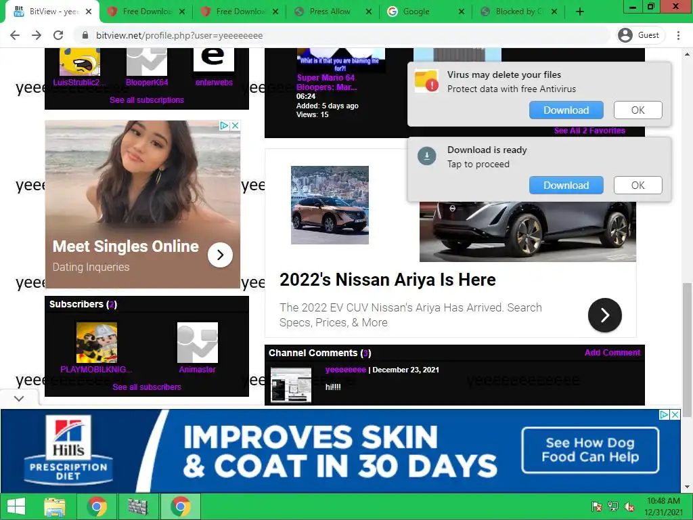693x520 pixels.
Task: Click the Action Center flag tray icon
Action: (x=597, y=506)
